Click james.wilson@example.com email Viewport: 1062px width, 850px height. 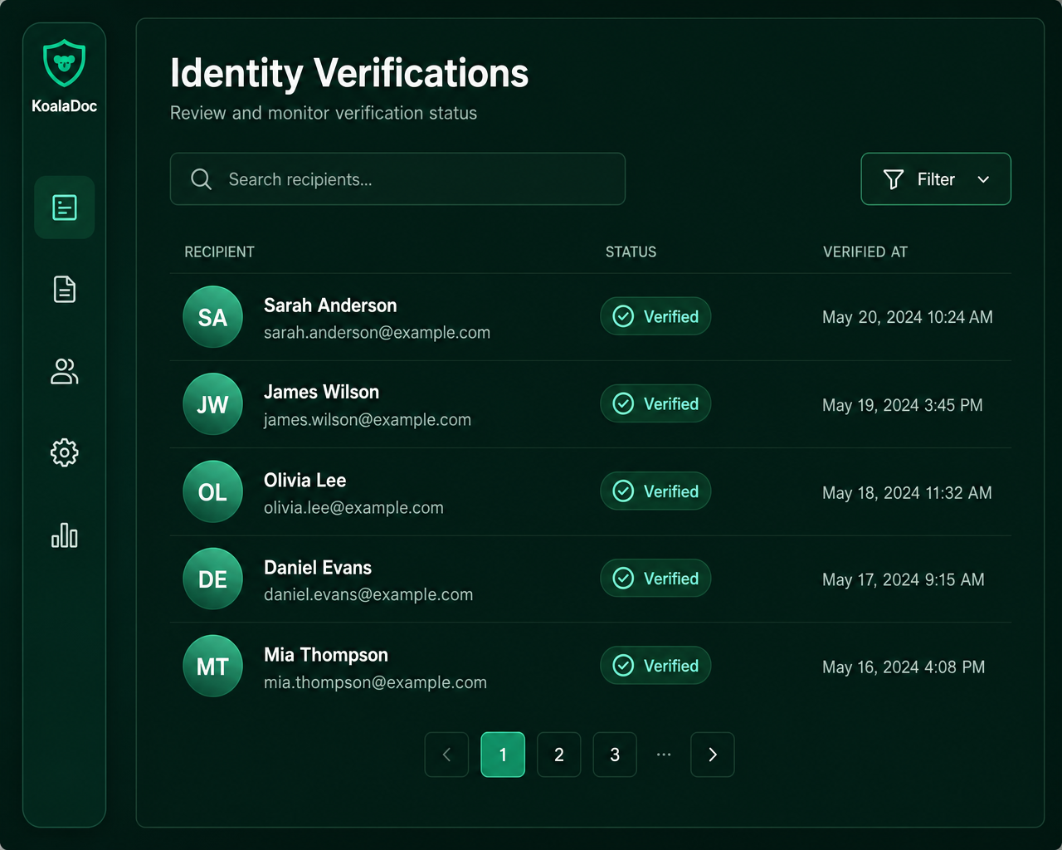pyautogui.click(x=368, y=420)
